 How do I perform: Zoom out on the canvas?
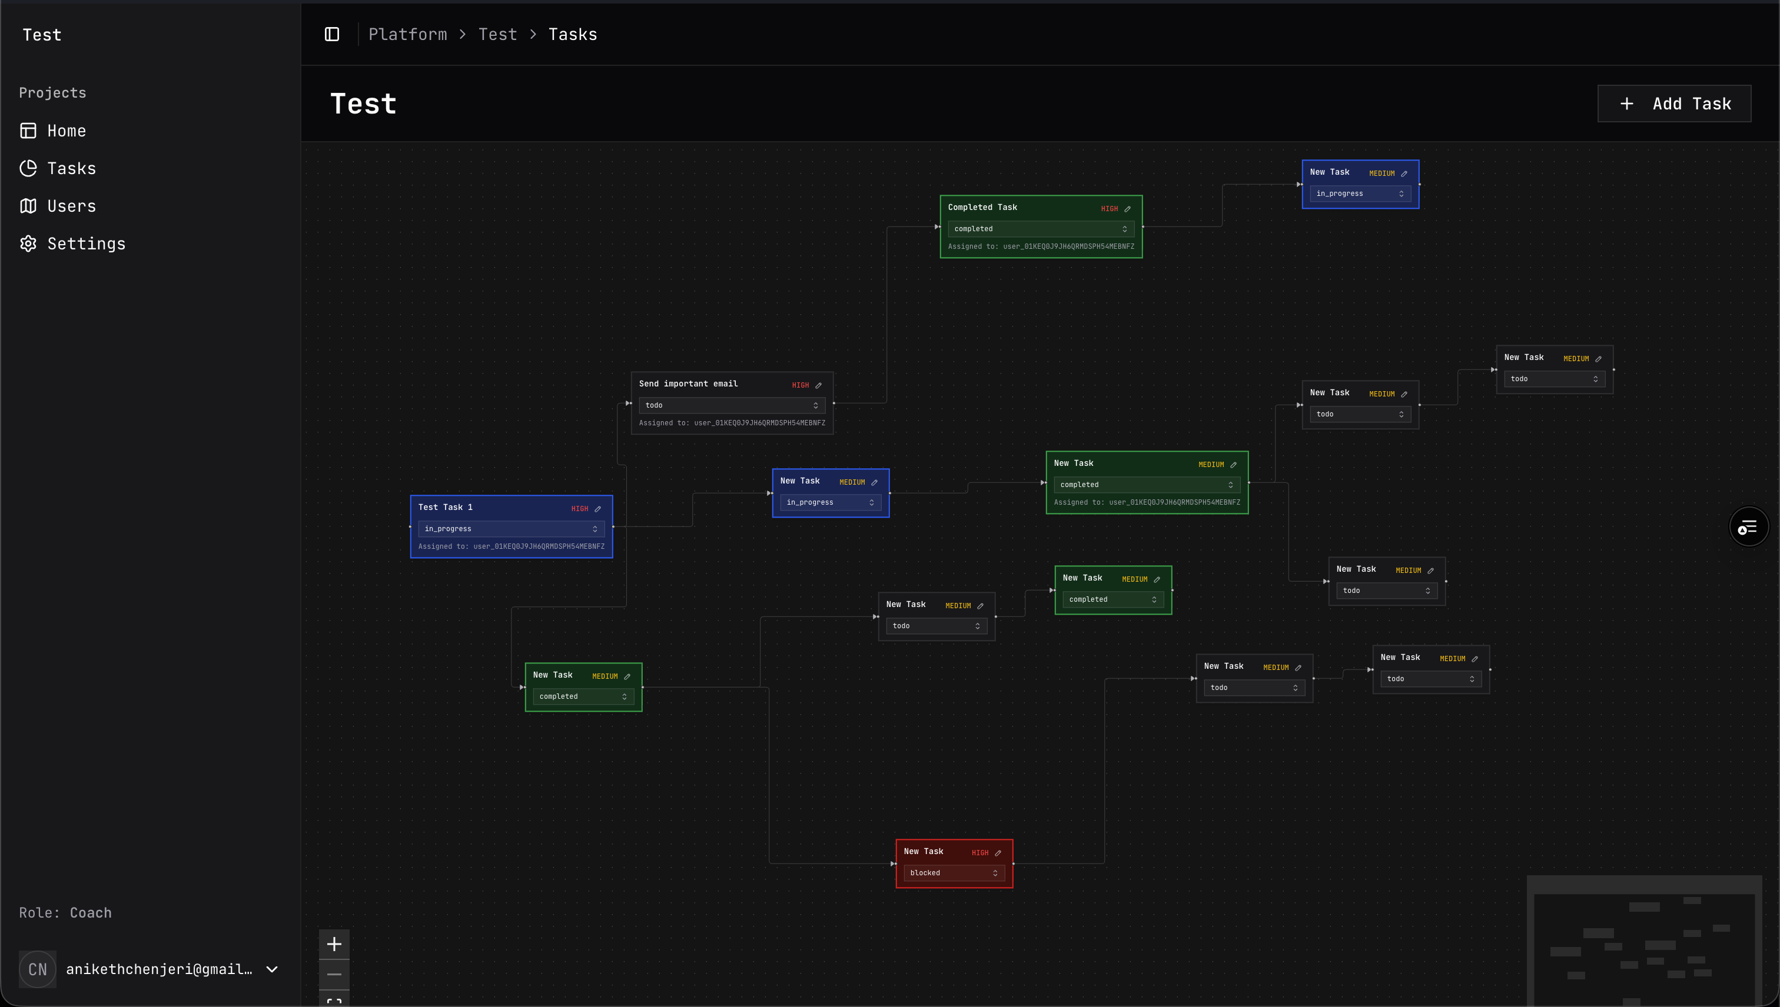(x=334, y=975)
